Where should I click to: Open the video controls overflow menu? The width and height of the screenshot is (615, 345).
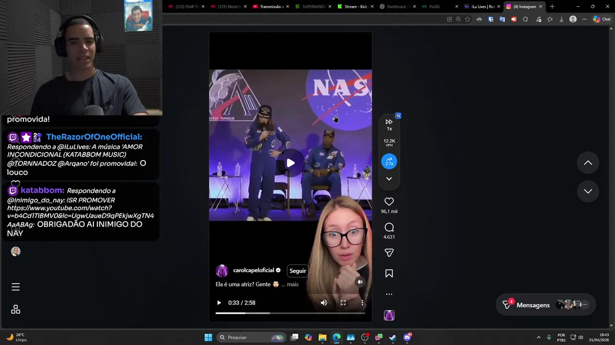(x=362, y=303)
